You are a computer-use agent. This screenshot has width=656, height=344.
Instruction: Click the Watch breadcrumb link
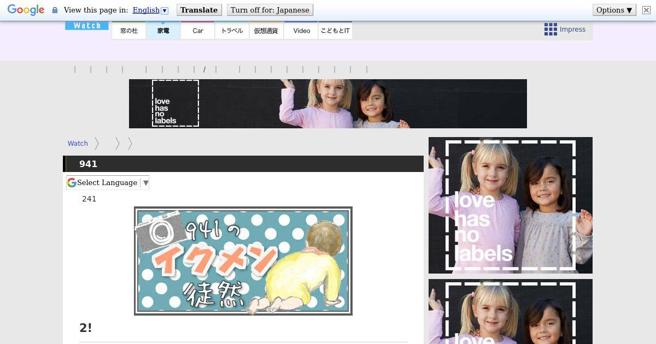(78, 143)
